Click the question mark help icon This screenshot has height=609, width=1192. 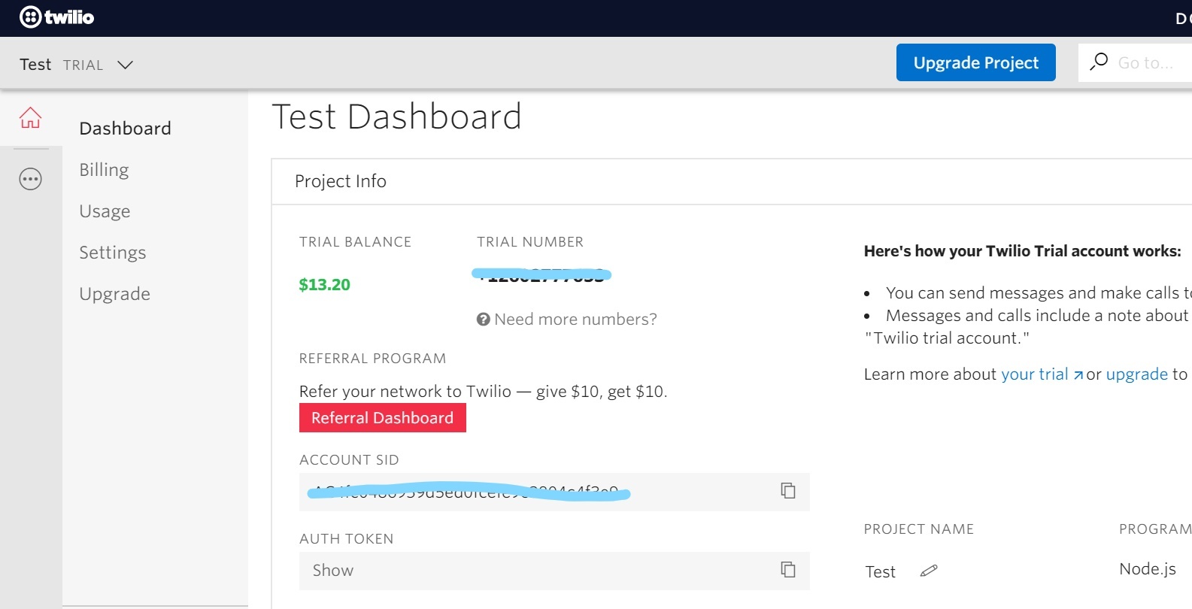[x=484, y=320]
